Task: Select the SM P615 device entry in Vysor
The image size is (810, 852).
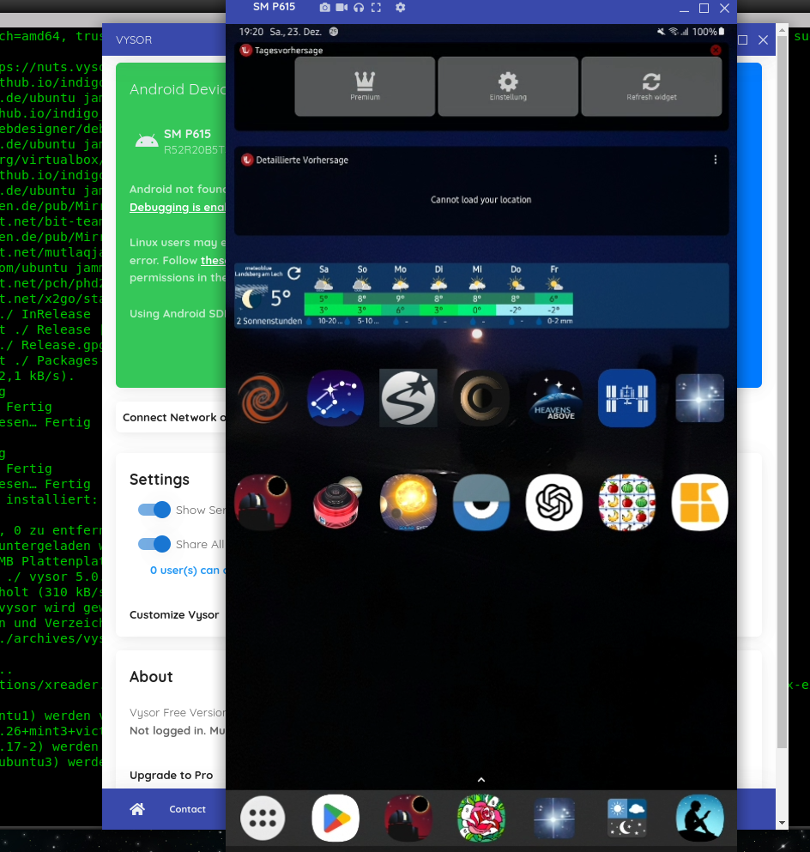Action: (179, 142)
